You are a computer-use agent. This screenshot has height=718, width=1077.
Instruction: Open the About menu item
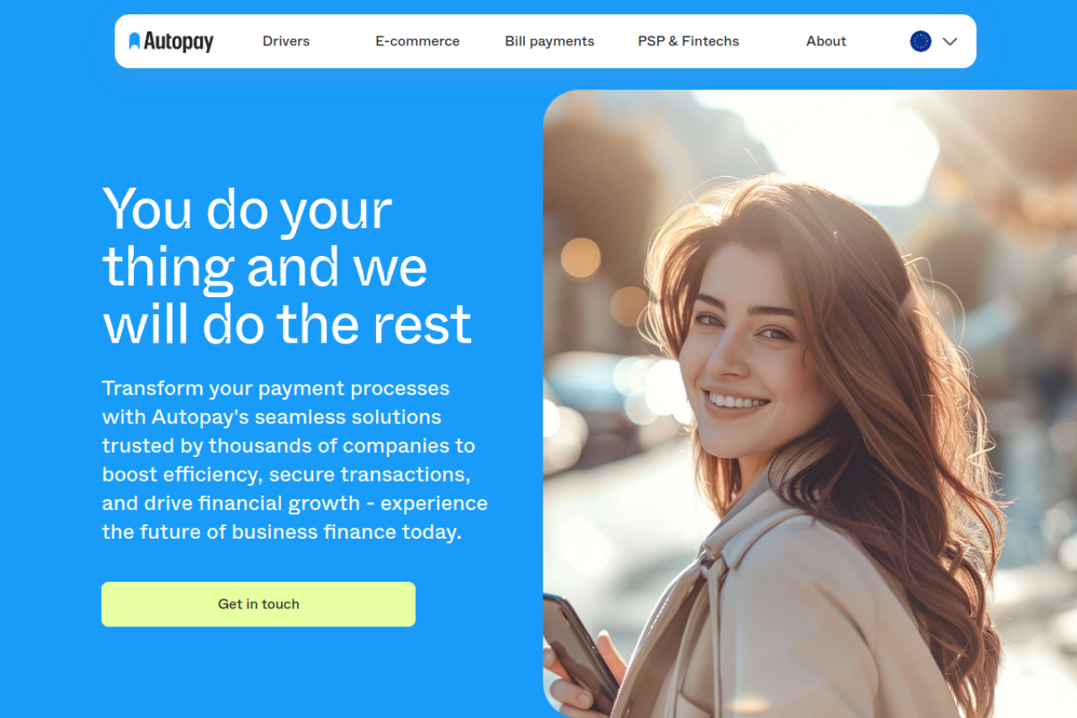(x=826, y=41)
